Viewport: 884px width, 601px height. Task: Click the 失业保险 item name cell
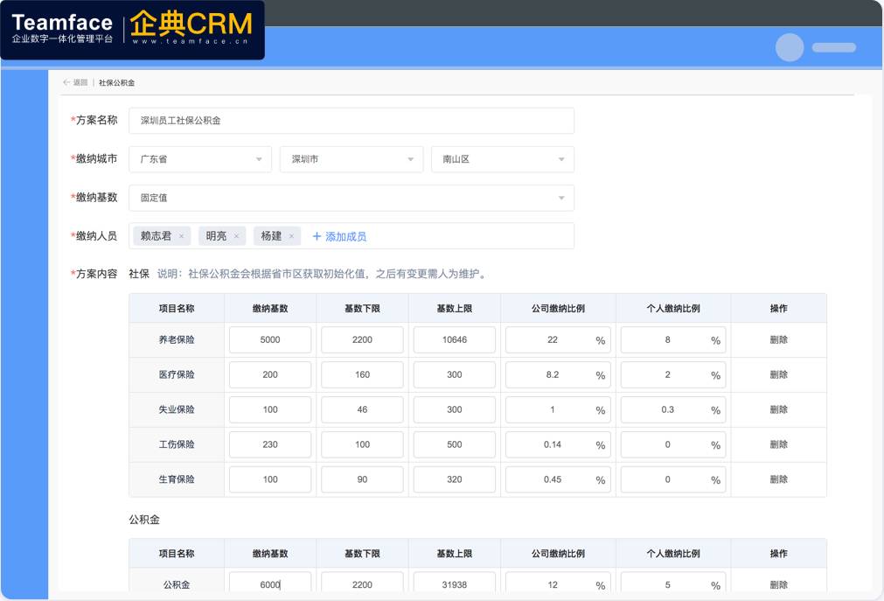click(177, 409)
